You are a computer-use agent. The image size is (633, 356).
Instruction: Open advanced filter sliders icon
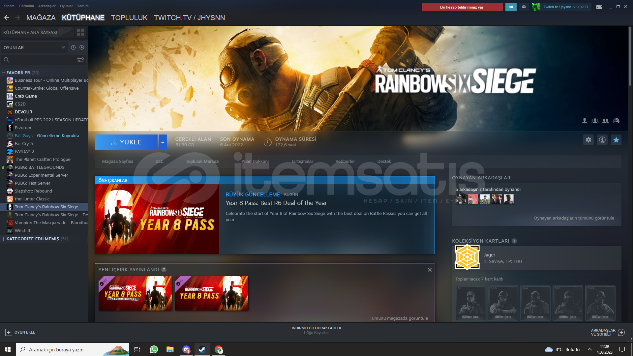pos(80,60)
